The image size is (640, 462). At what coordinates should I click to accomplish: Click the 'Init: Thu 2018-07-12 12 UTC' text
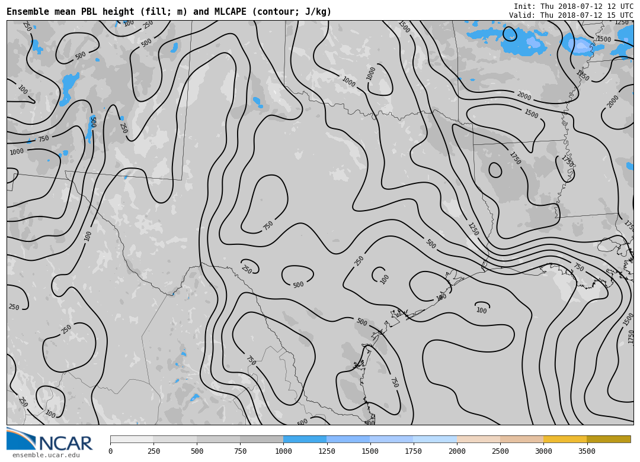(574, 6)
